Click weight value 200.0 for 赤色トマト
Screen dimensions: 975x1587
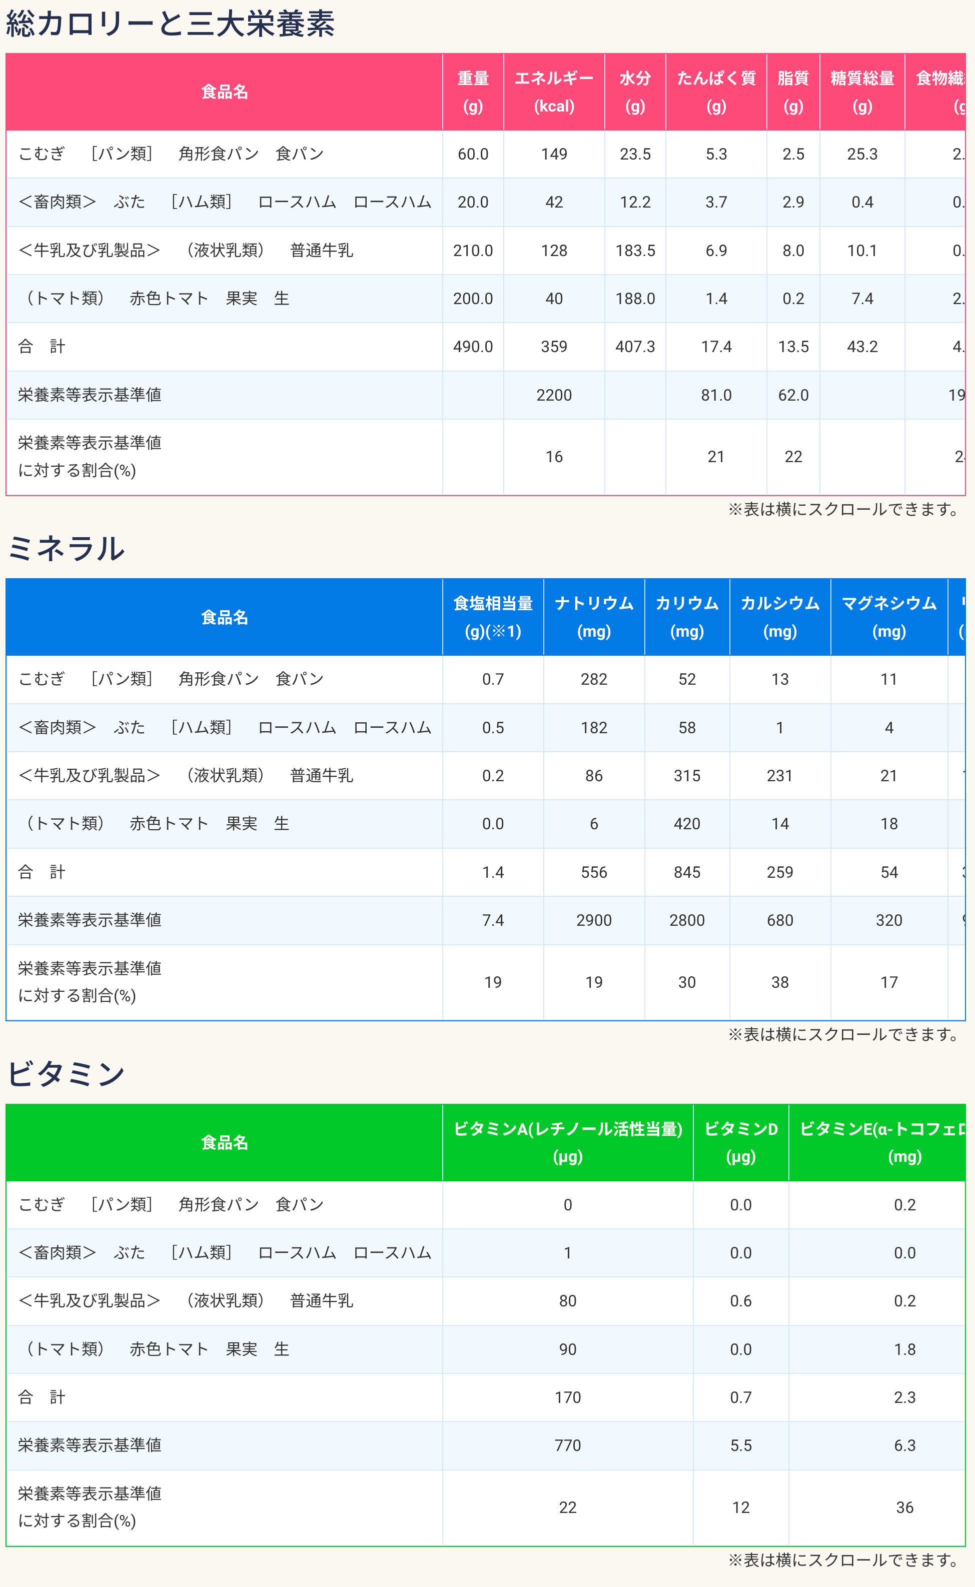pos(473,299)
